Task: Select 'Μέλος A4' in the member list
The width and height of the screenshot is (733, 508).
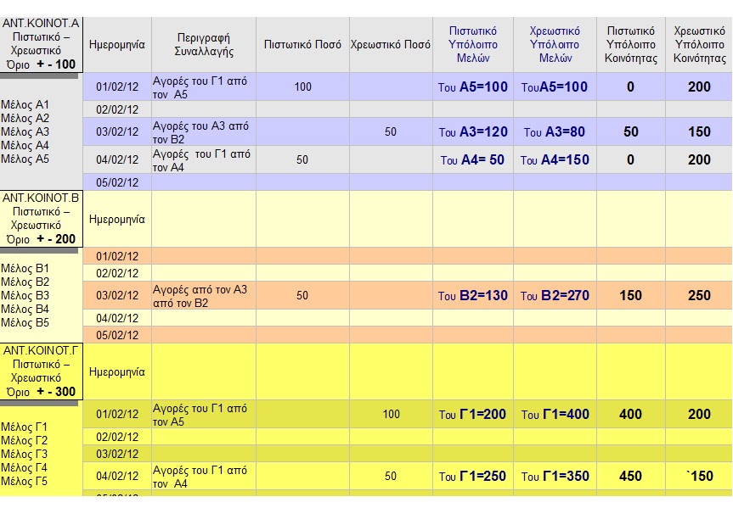Action: point(25,145)
